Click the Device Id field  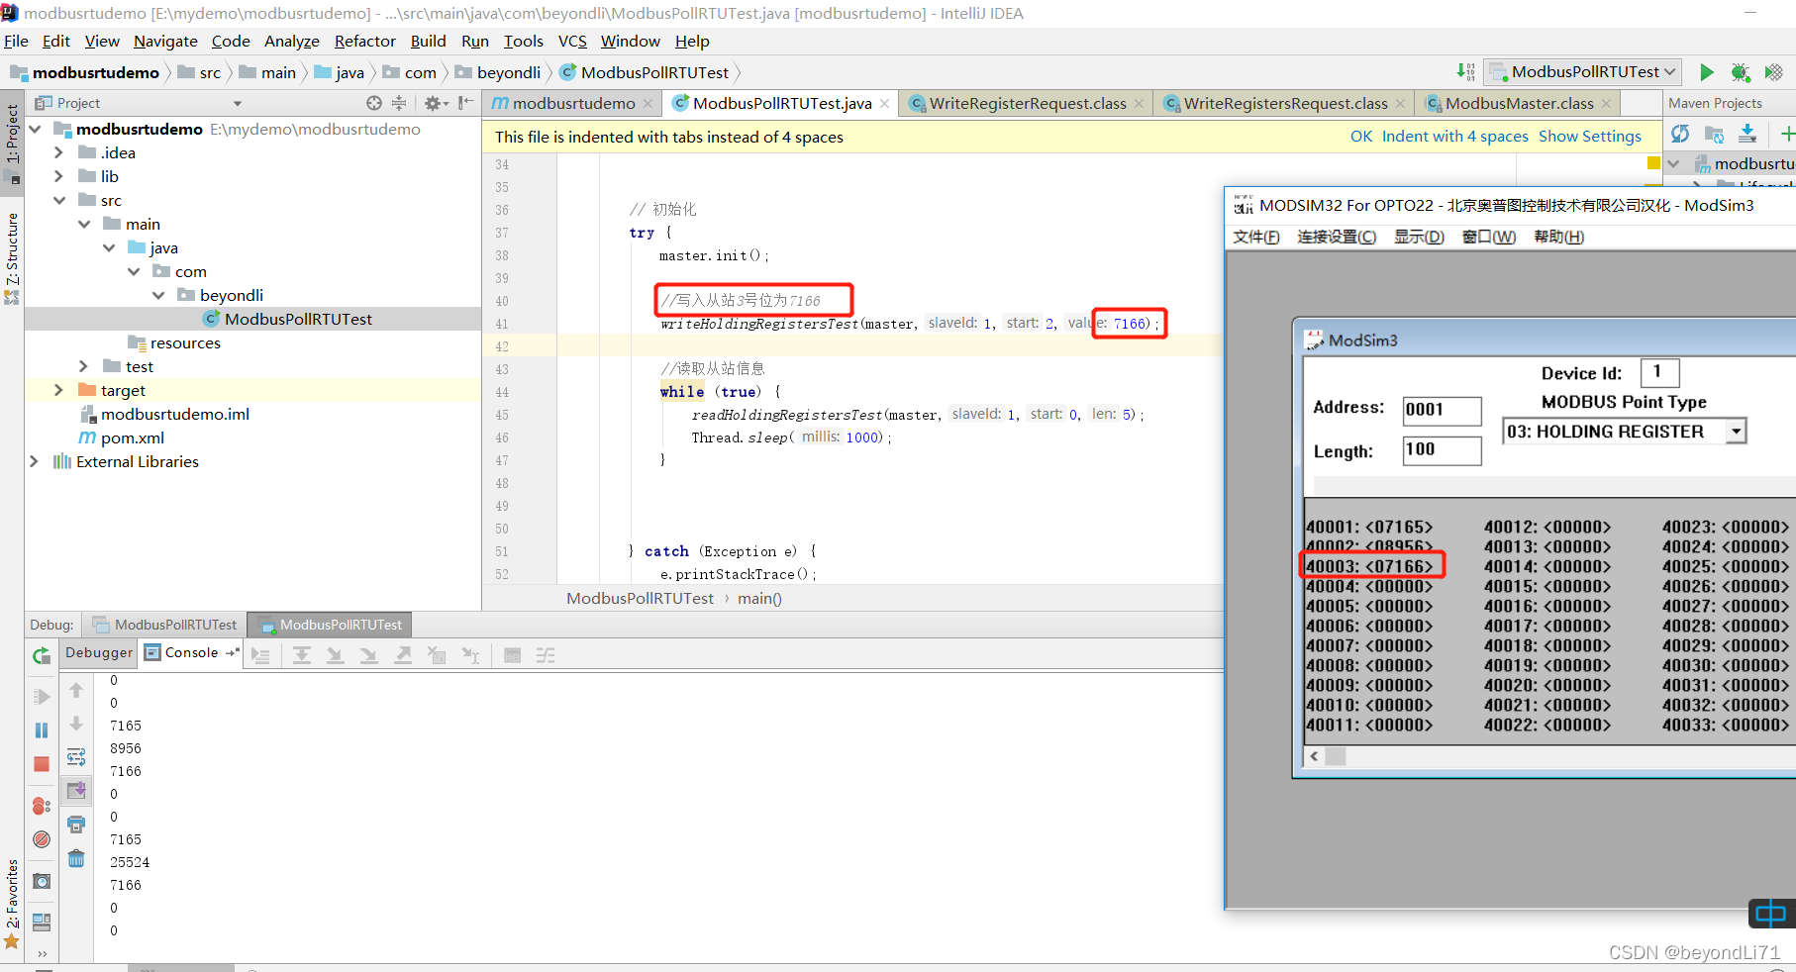[x=1659, y=372]
